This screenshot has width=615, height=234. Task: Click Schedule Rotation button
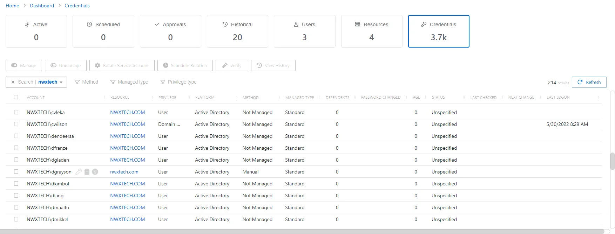tap(185, 65)
